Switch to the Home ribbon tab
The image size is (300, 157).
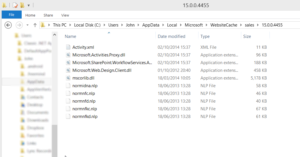tap(30, 15)
